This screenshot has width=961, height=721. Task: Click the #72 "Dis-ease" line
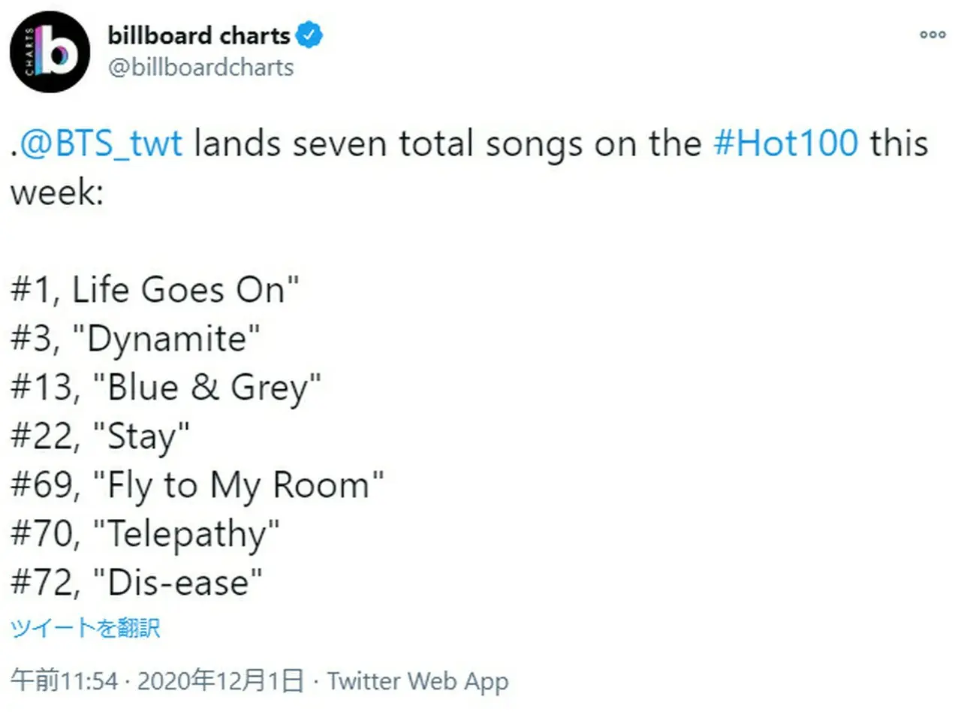(x=137, y=583)
